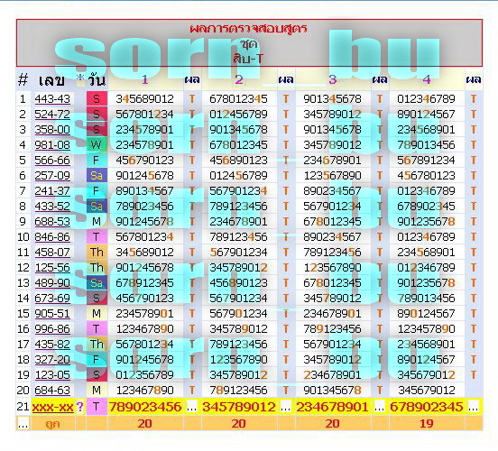Select the red S day cell in row 1
The image size is (498, 451).
pos(97,99)
